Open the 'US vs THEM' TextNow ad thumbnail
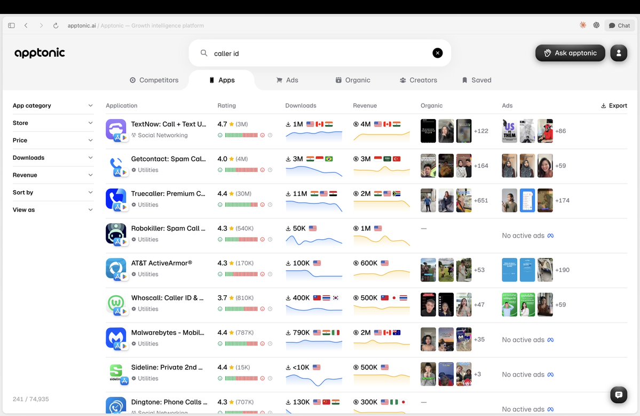This screenshot has width=640, height=416. (x=509, y=131)
